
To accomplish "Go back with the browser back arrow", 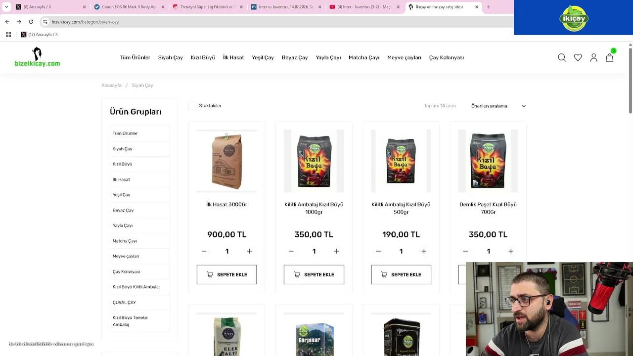I will pyautogui.click(x=7, y=22).
